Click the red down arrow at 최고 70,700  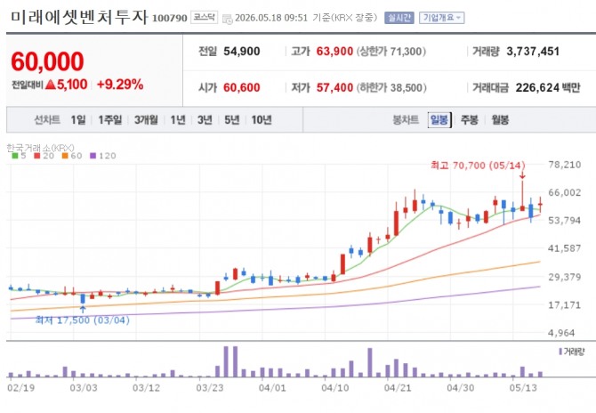(x=522, y=175)
